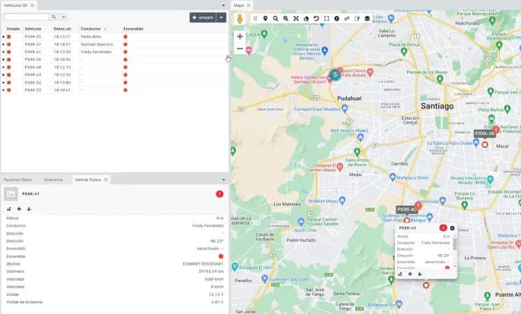The height and width of the screenshot is (314, 521).
Task: Open the dropdown arrow beside the dark add button
Action: pos(221,17)
